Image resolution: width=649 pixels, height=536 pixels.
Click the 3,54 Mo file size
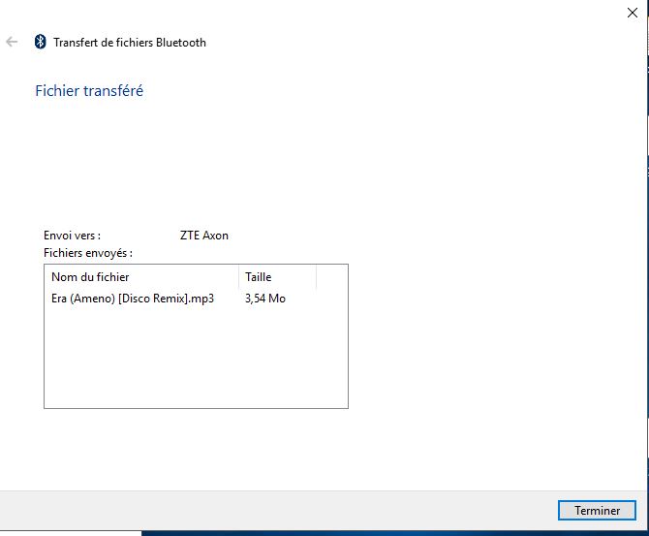point(265,299)
